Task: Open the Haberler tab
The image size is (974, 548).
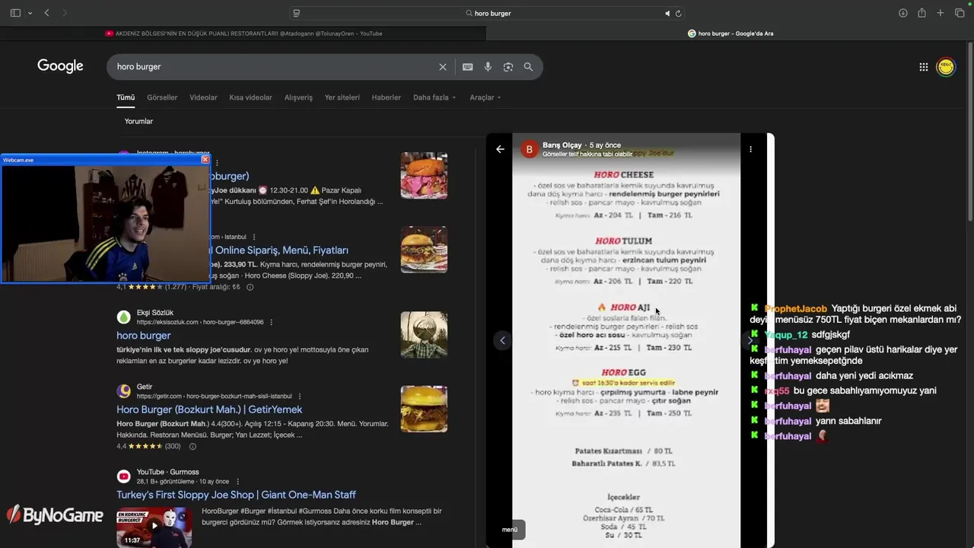Action: [386, 97]
